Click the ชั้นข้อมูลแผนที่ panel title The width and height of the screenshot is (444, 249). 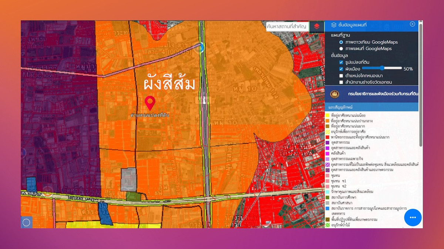[x=352, y=25]
